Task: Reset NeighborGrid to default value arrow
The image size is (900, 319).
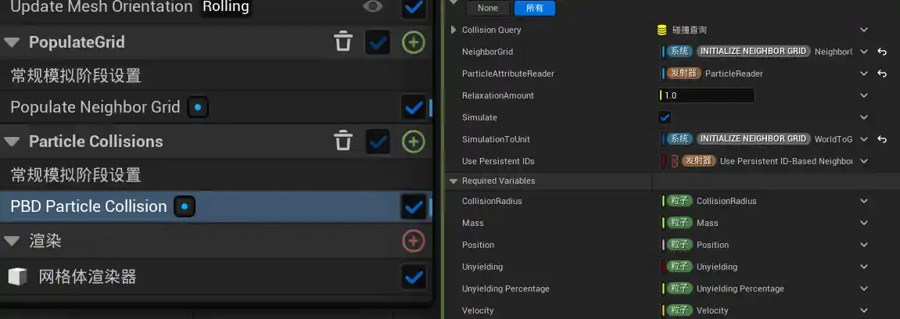Action: point(882,52)
